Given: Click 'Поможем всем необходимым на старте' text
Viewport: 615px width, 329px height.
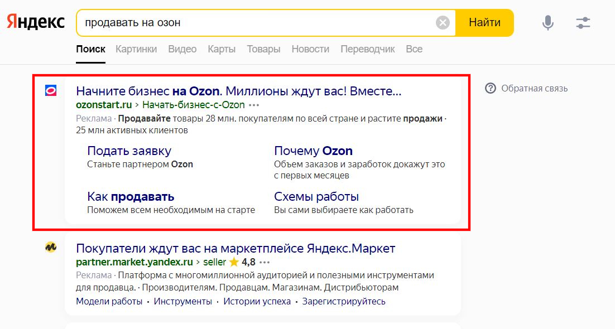Looking at the screenshot, I should click(171, 210).
